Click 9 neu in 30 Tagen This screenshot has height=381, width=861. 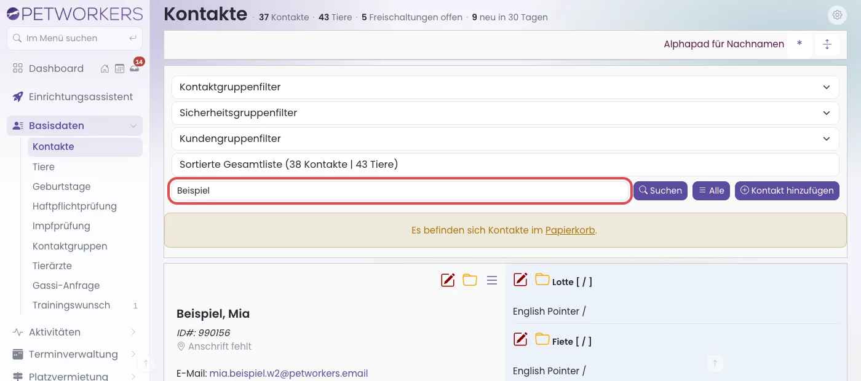point(510,17)
